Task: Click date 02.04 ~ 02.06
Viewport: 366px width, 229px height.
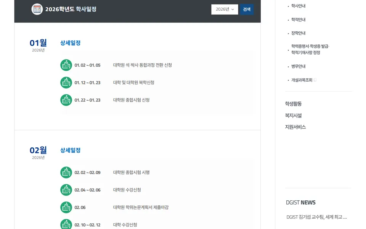Action: tap(87, 190)
